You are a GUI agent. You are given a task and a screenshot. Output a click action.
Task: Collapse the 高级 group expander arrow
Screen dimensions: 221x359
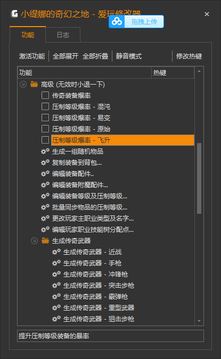coord(23,84)
